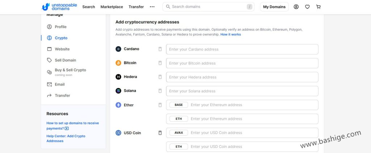Click the trash icon beside Solana
Image resolution: width=371 pixels, height=153 pixels.
[x=160, y=91]
